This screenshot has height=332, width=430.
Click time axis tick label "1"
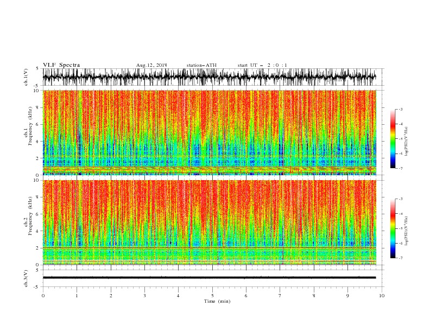[x=77, y=296]
